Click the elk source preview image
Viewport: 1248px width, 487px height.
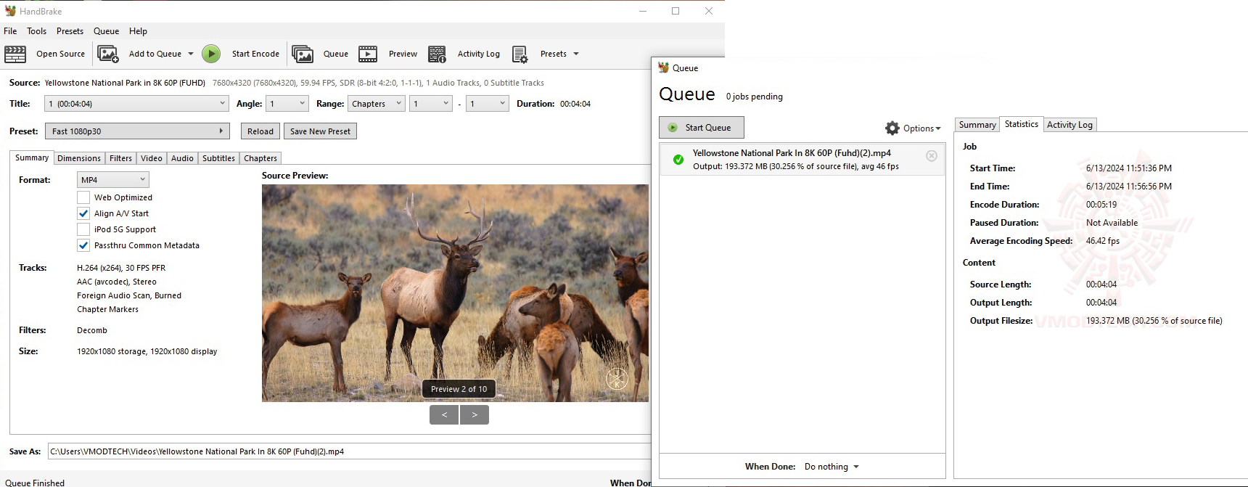455,293
